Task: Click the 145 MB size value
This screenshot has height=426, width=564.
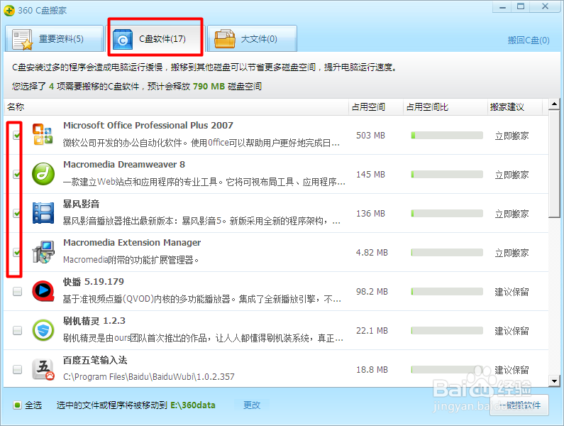Action: pyautogui.click(x=370, y=174)
